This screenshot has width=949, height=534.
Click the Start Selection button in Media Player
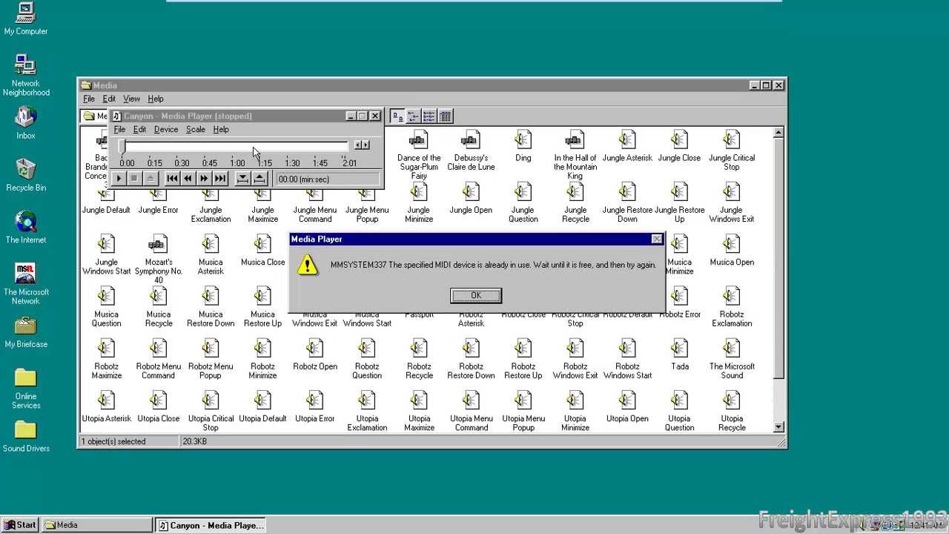(242, 179)
